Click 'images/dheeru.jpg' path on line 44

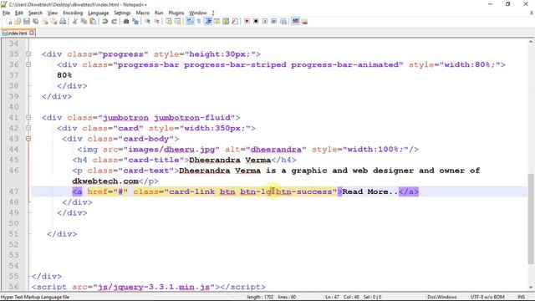[171, 149]
